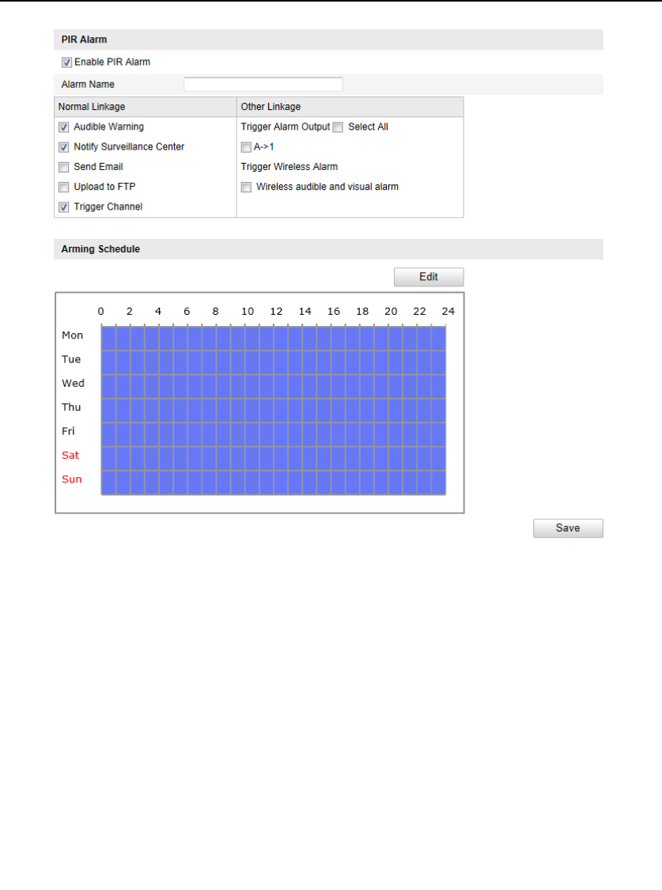Click the Other Linkage column header

point(350,107)
